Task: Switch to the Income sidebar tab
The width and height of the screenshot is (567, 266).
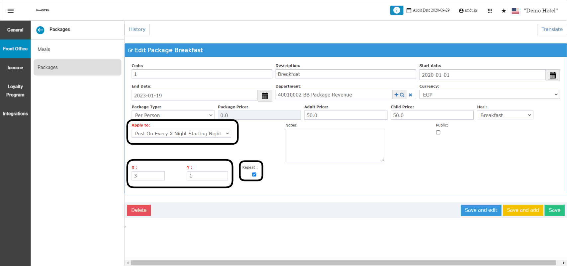Action: [x=15, y=68]
